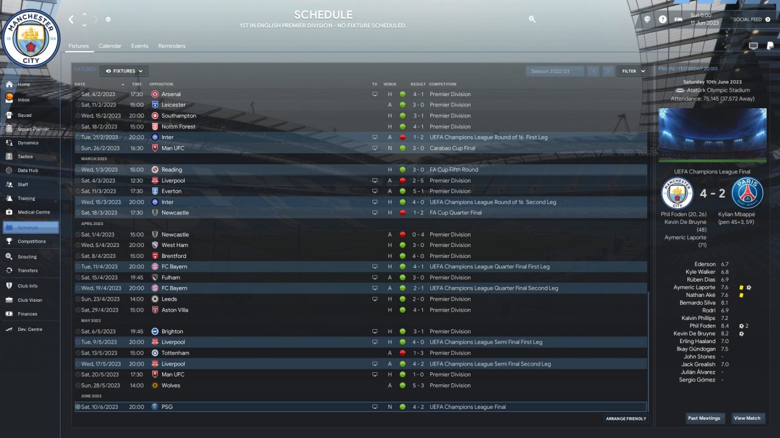Open the search magnifier icon
Viewport: 780px width, 438px height.
[x=532, y=19]
